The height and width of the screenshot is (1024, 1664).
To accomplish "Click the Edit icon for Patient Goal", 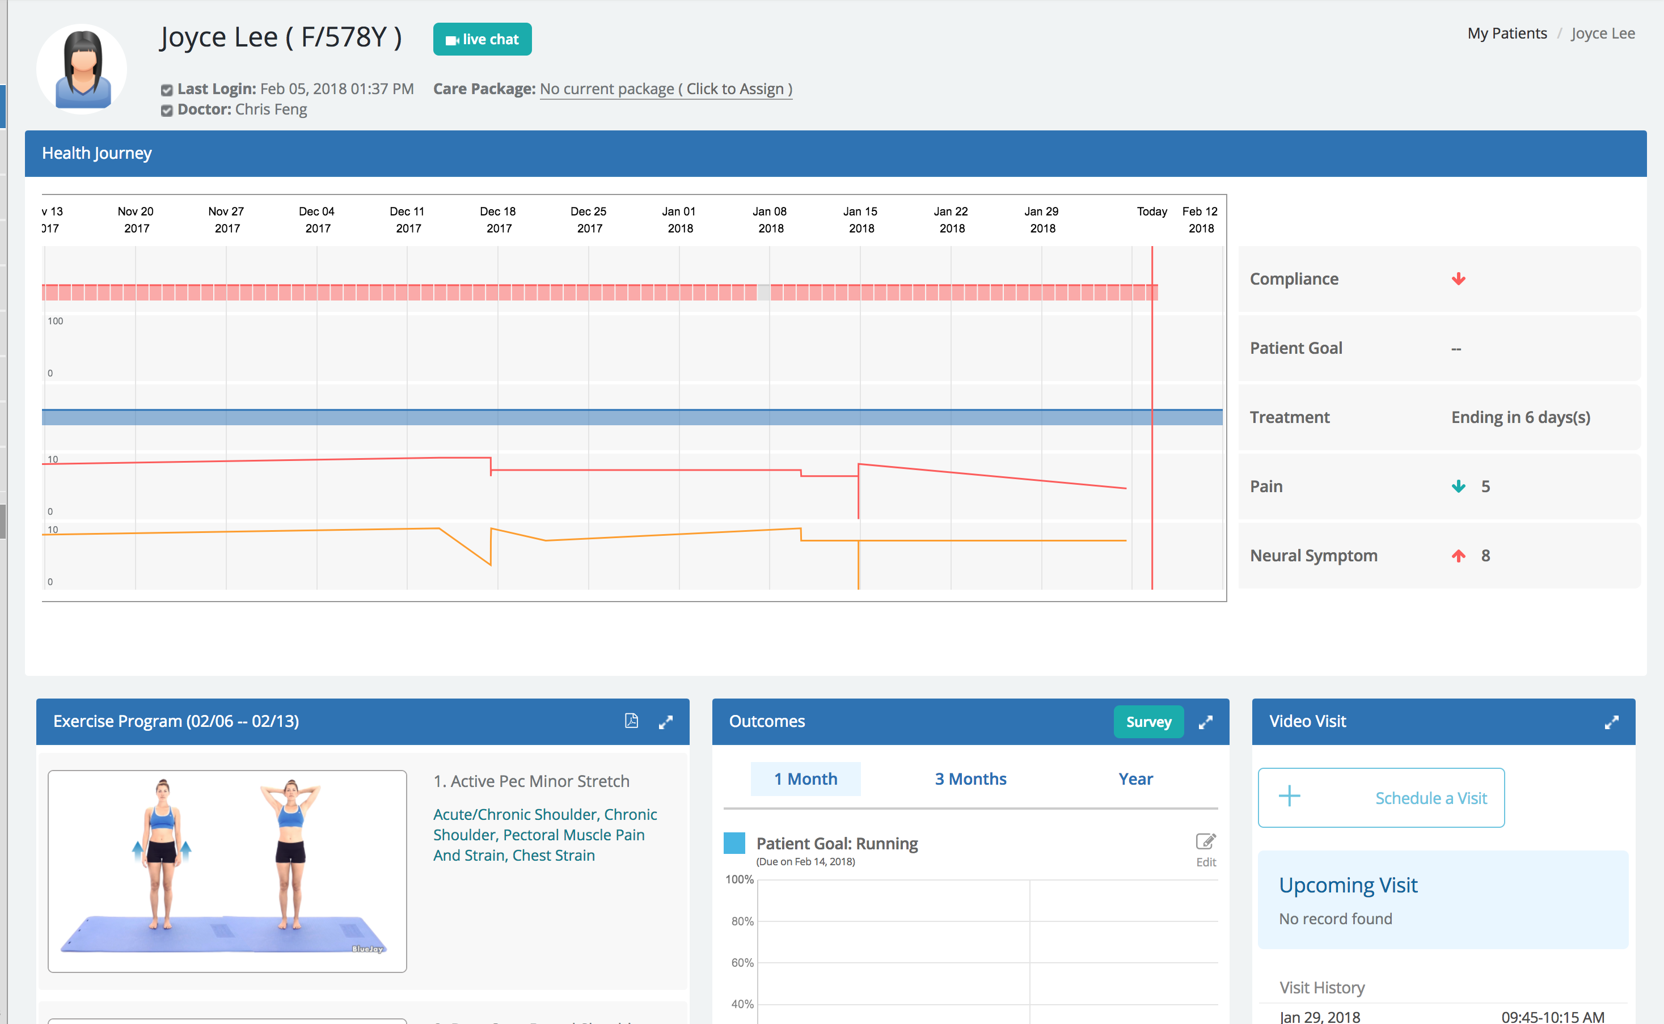I will point(1206,842).
